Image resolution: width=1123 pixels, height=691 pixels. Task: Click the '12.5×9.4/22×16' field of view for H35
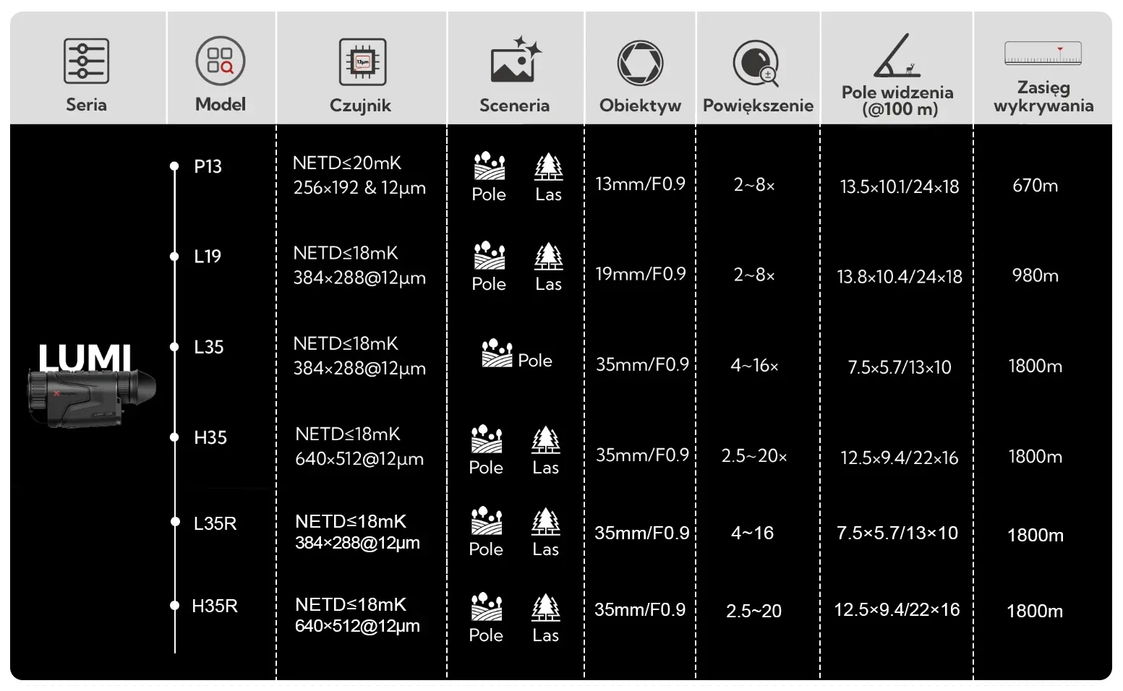900,458
